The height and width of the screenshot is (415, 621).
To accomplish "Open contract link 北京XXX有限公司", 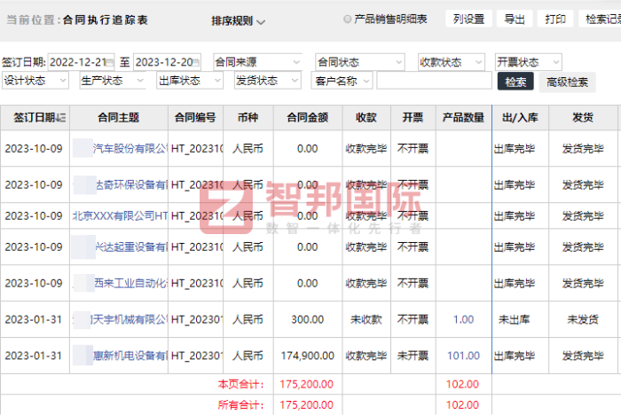I will pos(120,215).
